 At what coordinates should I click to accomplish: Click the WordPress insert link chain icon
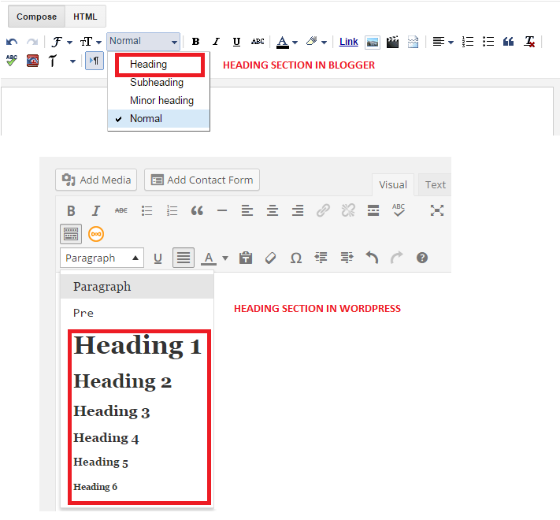click(323, 210)
